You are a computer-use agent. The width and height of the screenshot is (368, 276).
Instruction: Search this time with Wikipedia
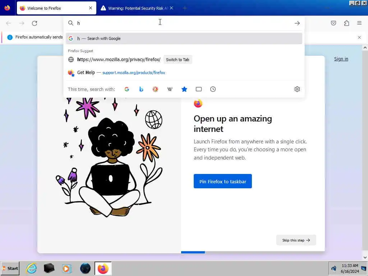point(170,89)
